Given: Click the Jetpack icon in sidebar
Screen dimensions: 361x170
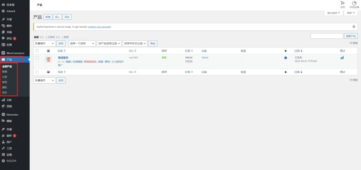Looking at the screenshot, I should (x=3, y=11).
